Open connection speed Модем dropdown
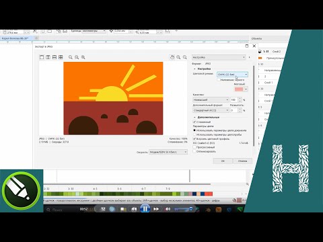 point(168,152)
